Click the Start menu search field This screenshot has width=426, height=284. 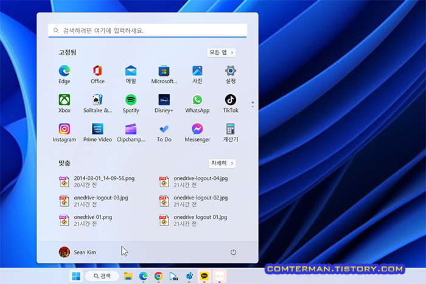tap(147, 30)
